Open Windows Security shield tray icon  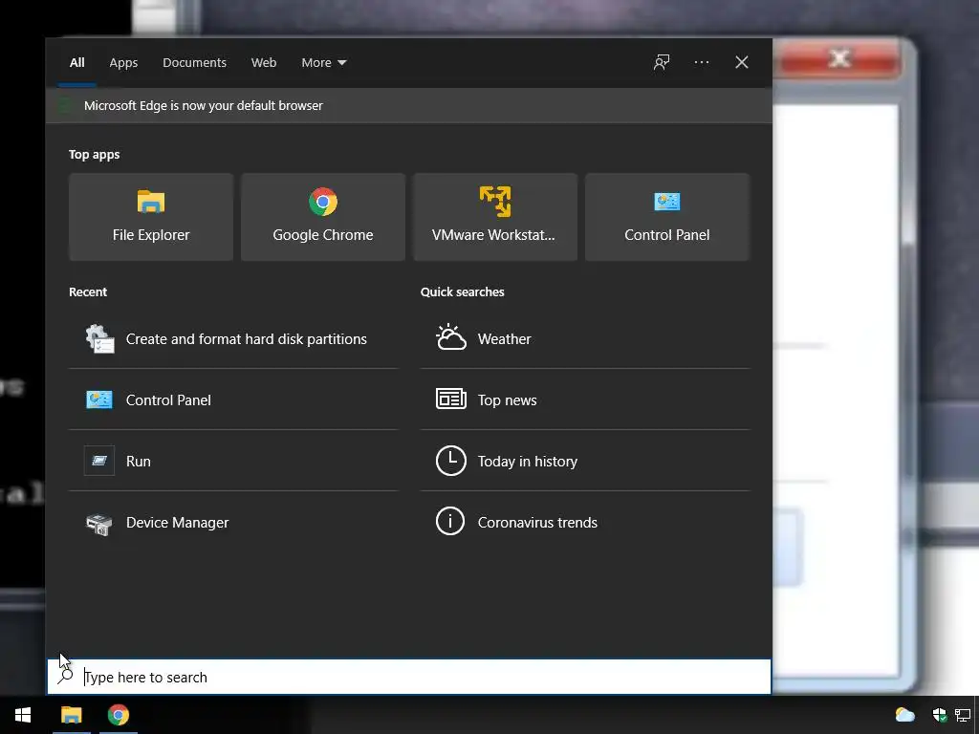coord(939,715)
